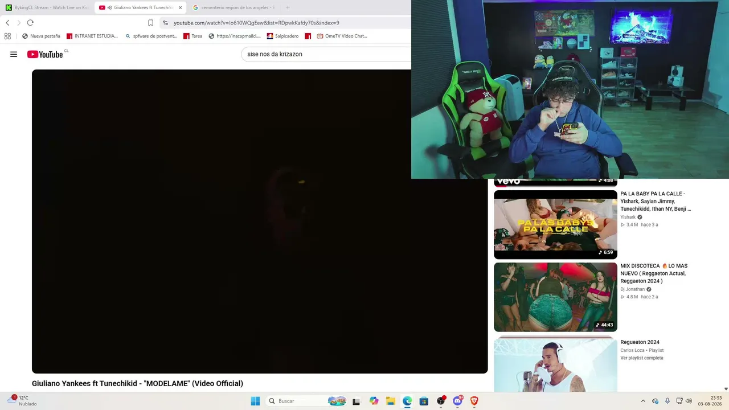This screenshot has width=729, height=410.
Task: Click Ver playlist completa link
Action: tap(642, 358)
